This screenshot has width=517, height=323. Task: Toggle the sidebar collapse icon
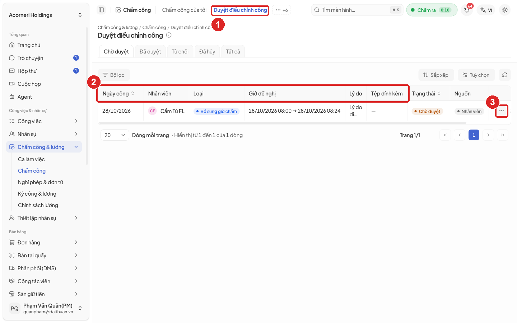[x=101, y=10]
